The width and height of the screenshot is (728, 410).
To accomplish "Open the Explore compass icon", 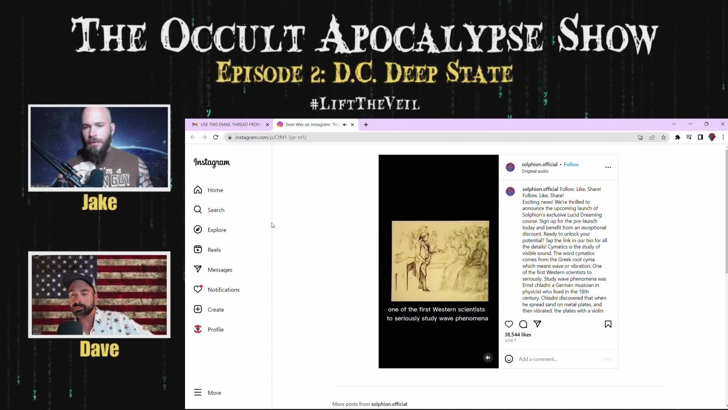I will coord(198,229).
